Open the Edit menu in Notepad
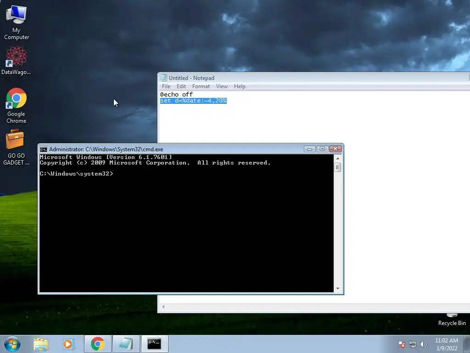 [x=181, y=86]
